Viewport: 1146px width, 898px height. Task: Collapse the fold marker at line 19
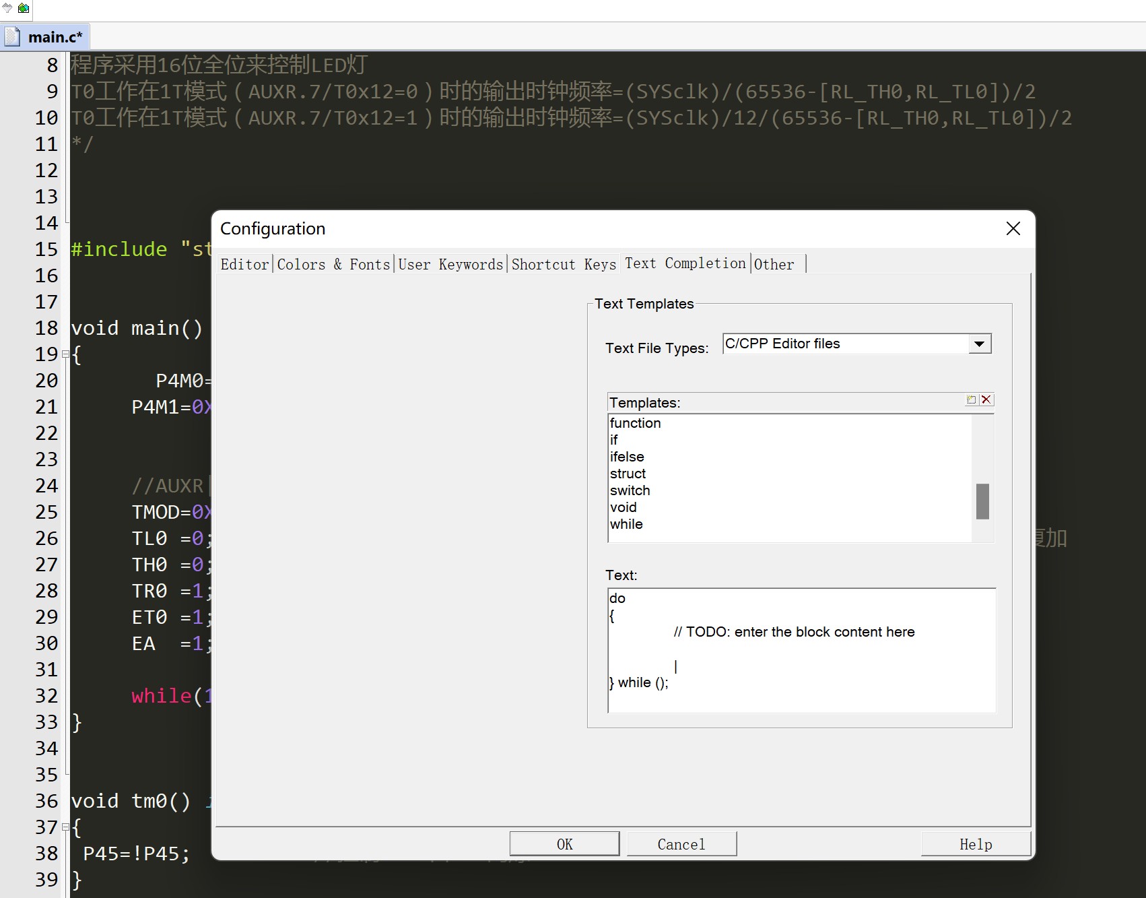pyautogui.click(x=65, y=354)
